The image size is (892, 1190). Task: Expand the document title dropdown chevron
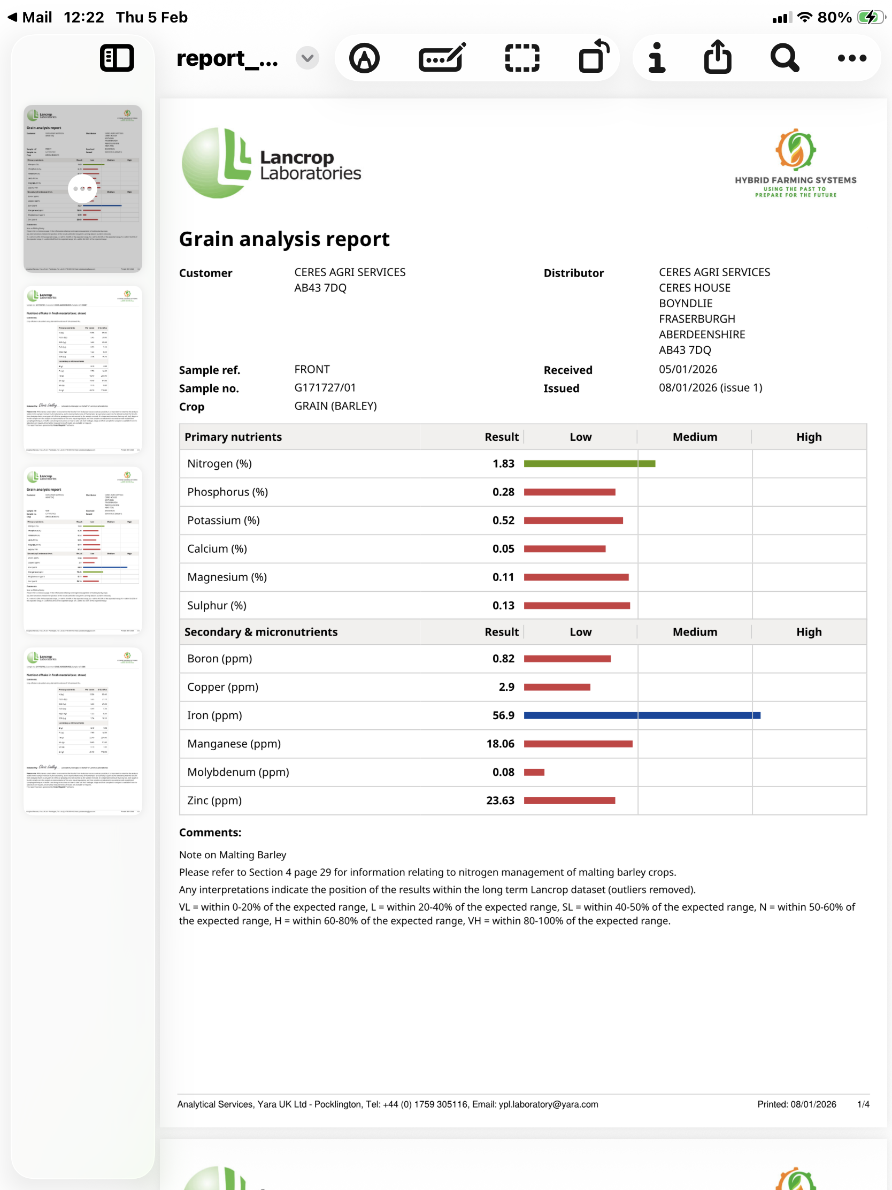(x=307, y=58)
